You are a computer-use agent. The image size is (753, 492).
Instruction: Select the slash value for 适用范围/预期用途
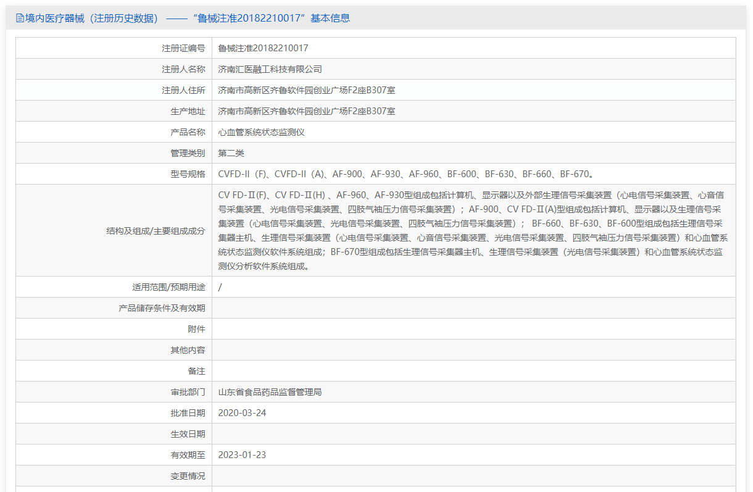click(220, 287)
